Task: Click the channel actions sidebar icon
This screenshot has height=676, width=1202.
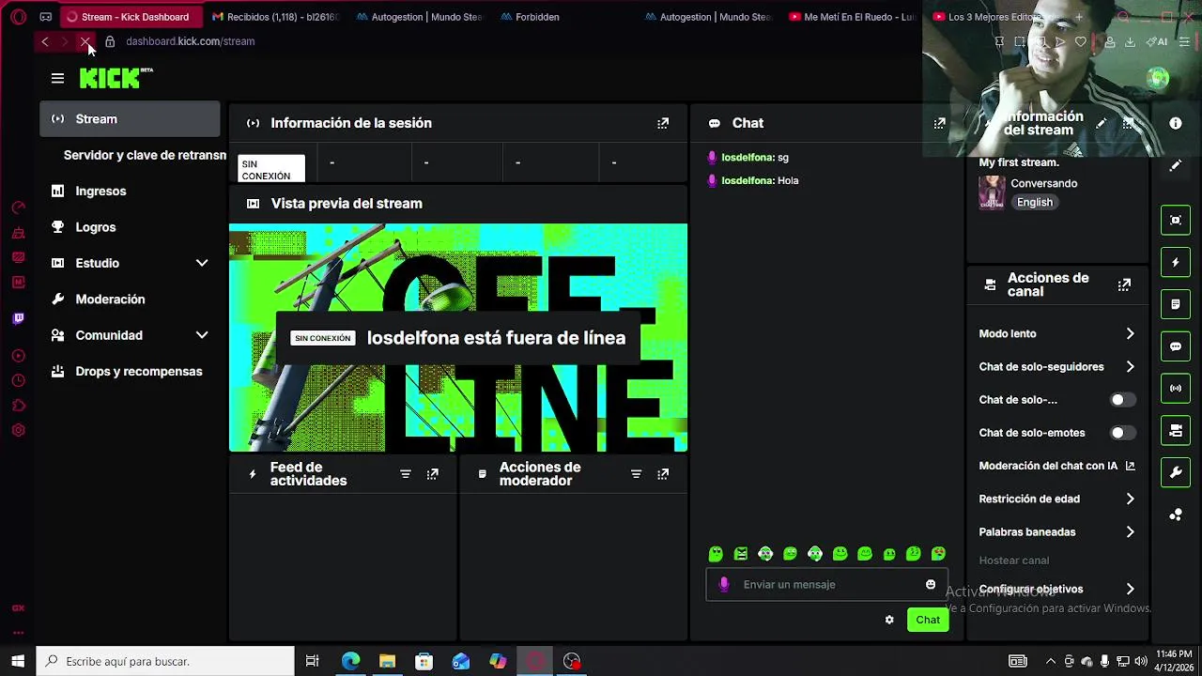Action: [1176, 430]
